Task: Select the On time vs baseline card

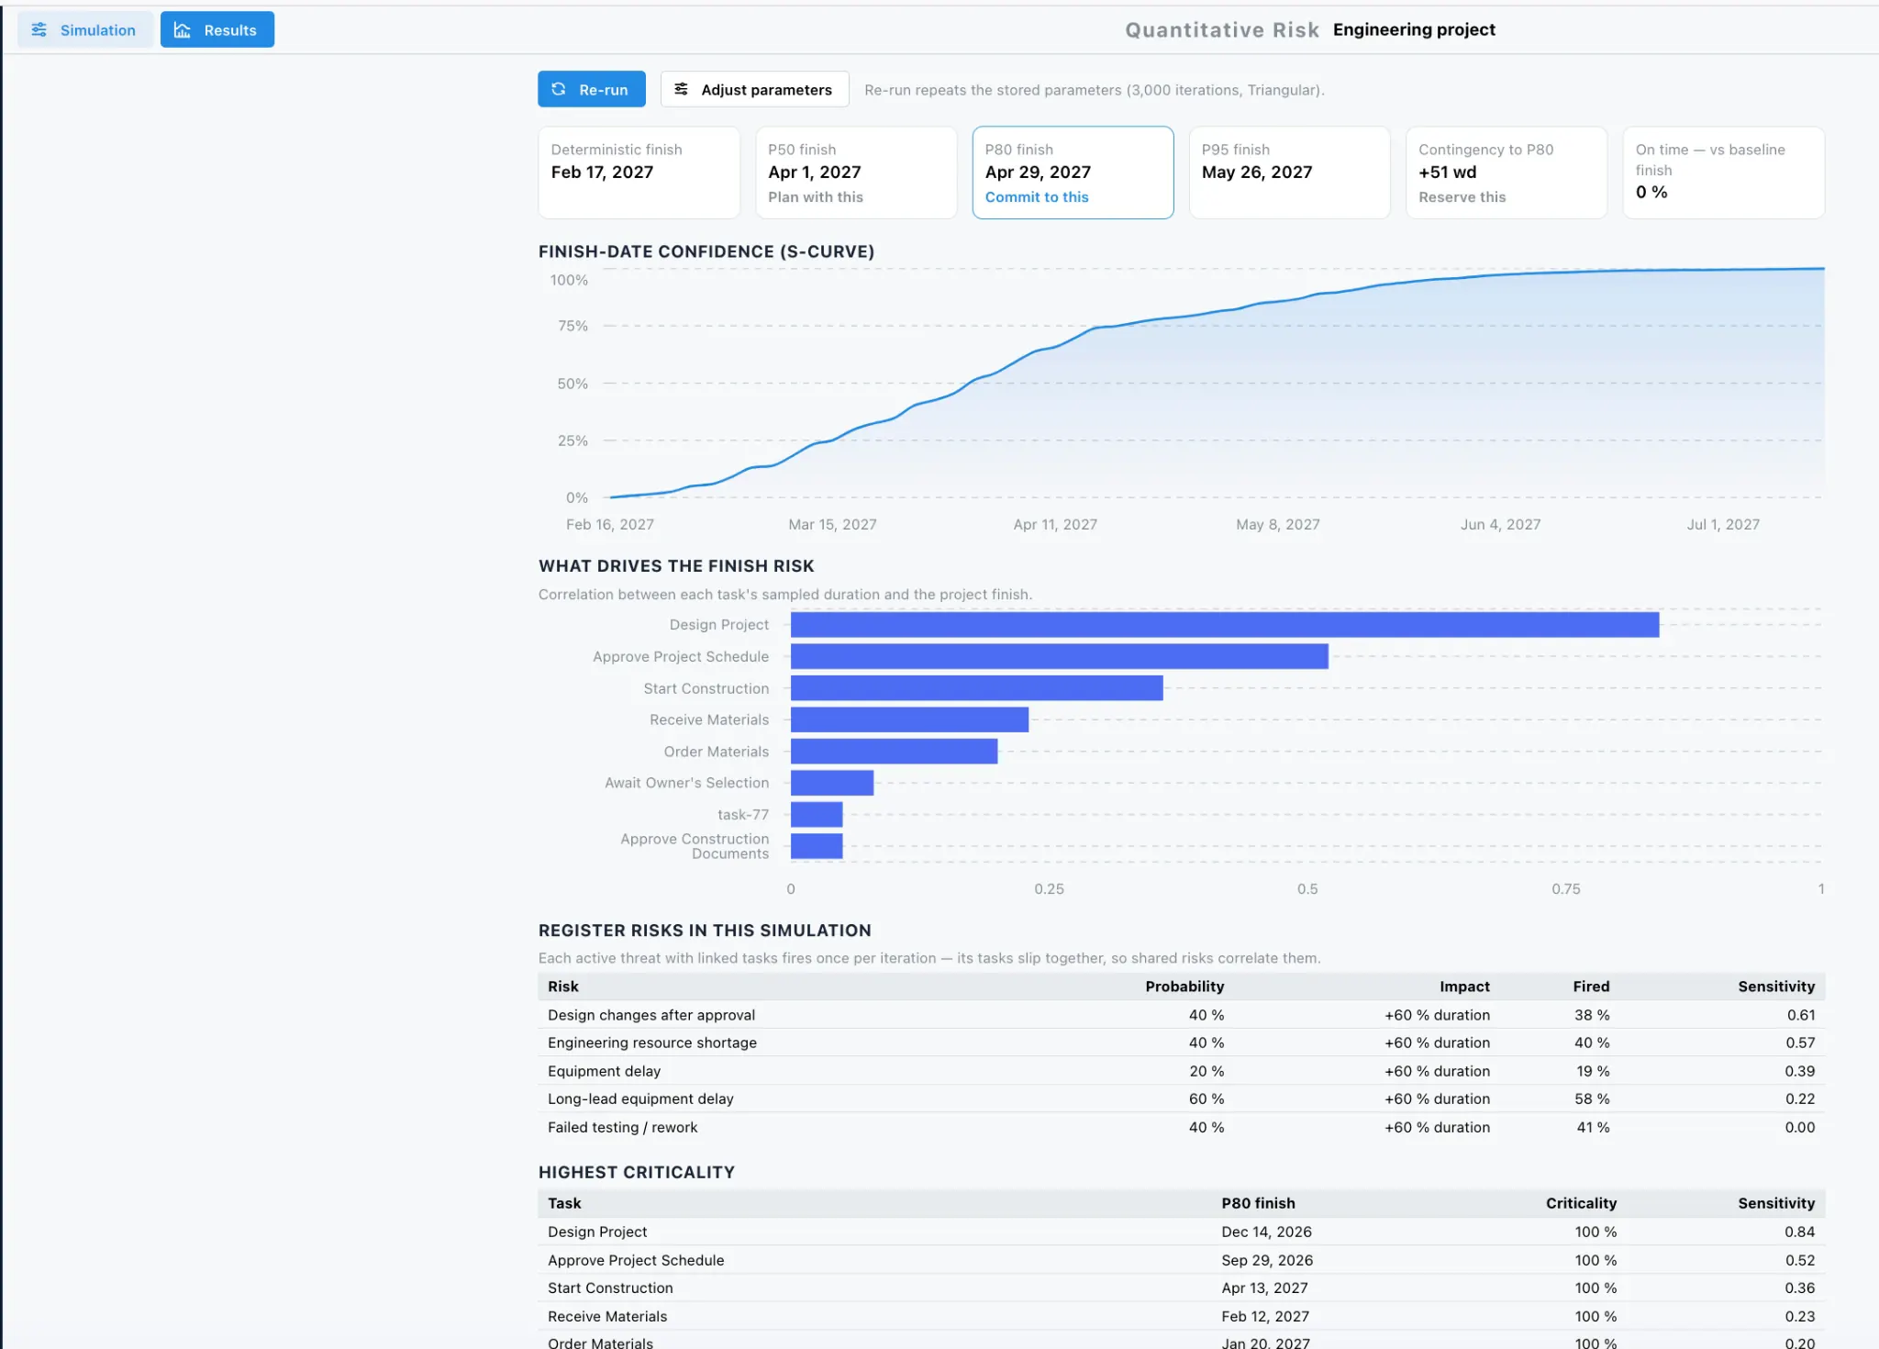Action: pyautogui.click(x=1723, y=173)
